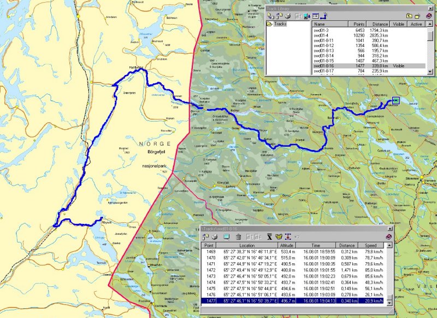This screenshot has width=437, height=318.
Task: Click the globe map icon in track points toolbar
Action: pyautogui.click(x=278, y=236)
